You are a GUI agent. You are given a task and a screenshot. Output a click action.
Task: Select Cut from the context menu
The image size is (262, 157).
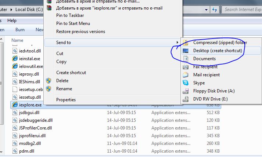pos(60,54)
